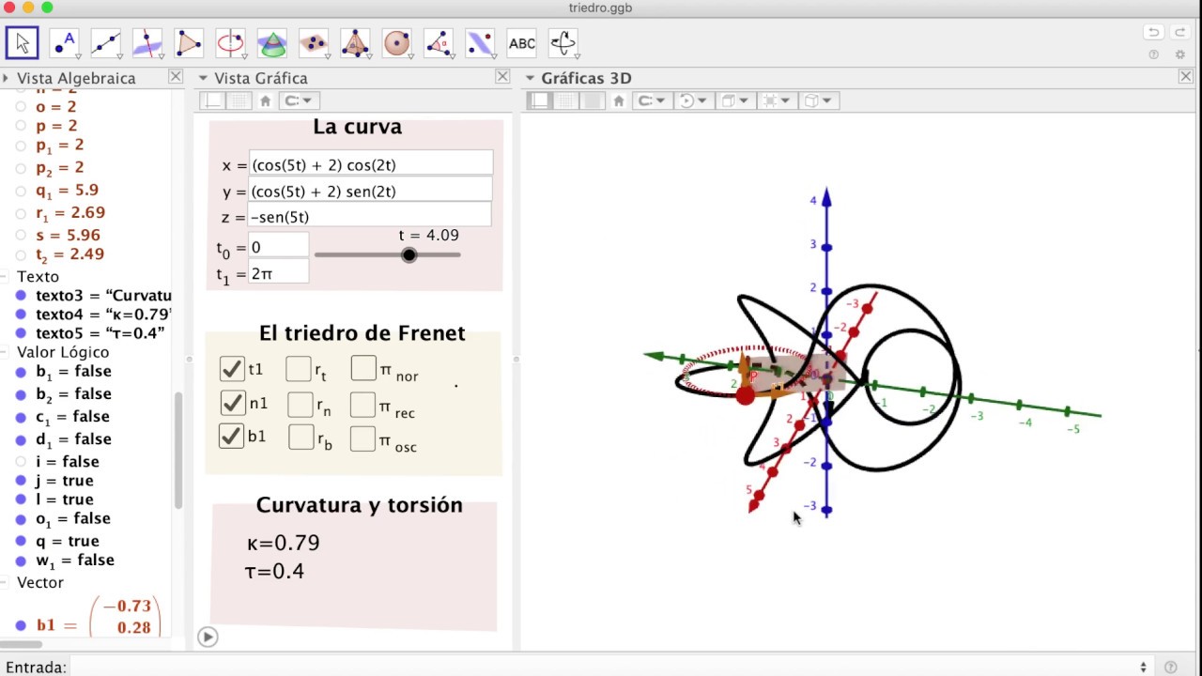Toggle visibility circle of j = true
The height and width of the screenshot is (676, 1202).
pyautogui.click(x=21, y=481)
